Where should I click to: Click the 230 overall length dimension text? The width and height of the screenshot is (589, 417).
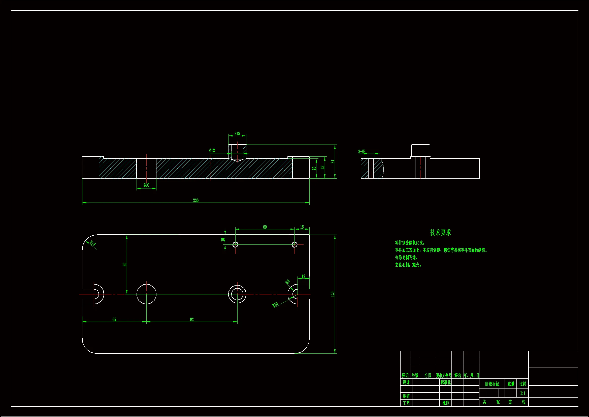(x=195, y=200)
